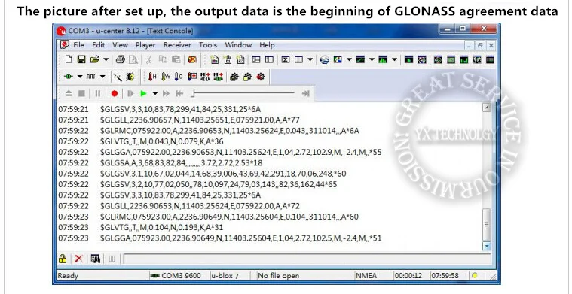The image size is (572, 294).
Task: Click the green Play button
Action: tap(143, 93)
